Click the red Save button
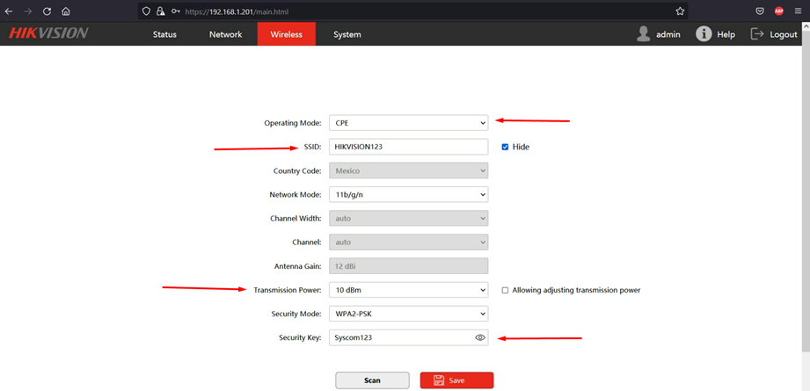The image size is (810, 391). tap(456, 380)
